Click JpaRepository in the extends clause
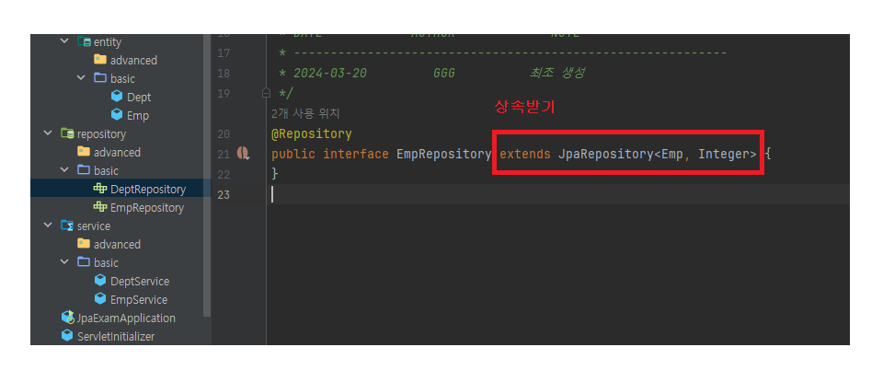883x382 pixels. [x=605, y=154]
